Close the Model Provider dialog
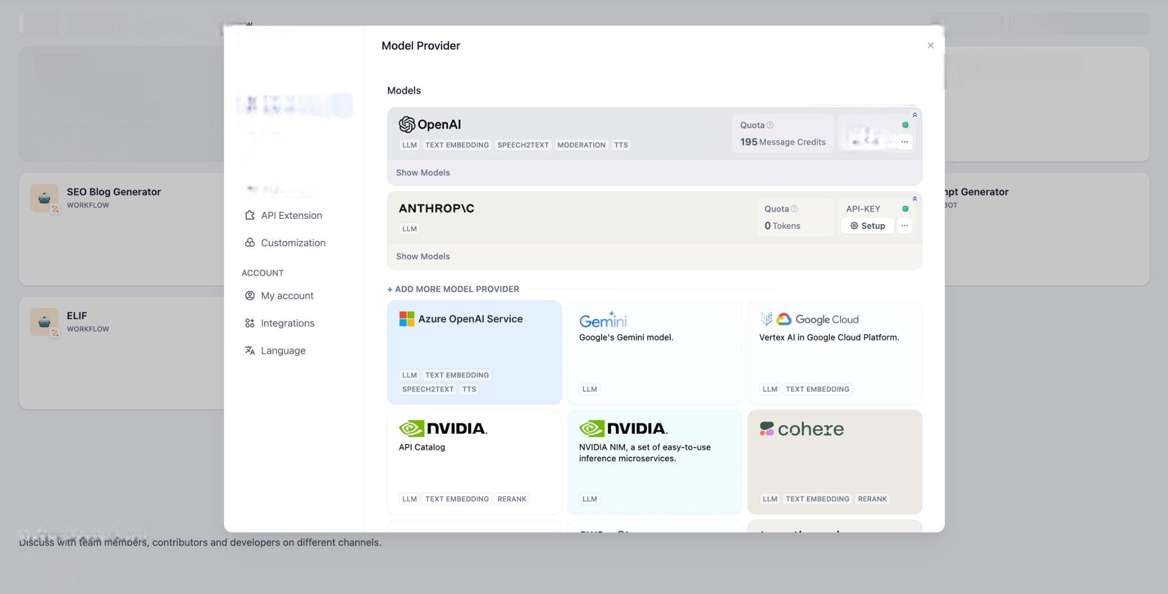Screen dimensions: 1168x594 click(930, 46)
